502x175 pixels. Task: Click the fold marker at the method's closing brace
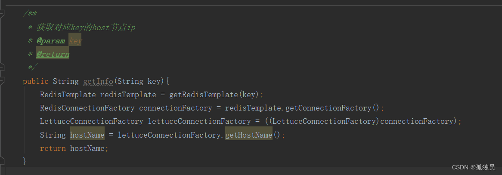coord(2,161)
